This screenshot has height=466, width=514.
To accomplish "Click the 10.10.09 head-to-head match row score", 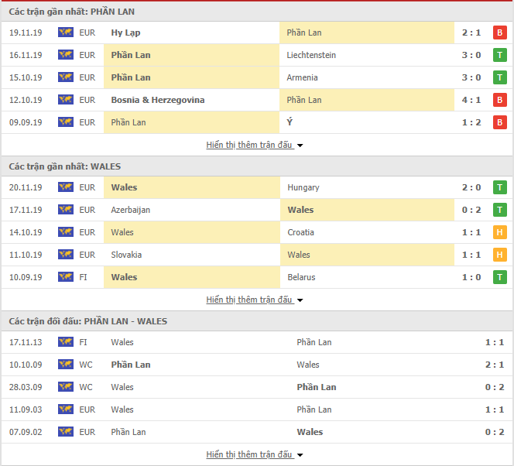I will [495, 365].
